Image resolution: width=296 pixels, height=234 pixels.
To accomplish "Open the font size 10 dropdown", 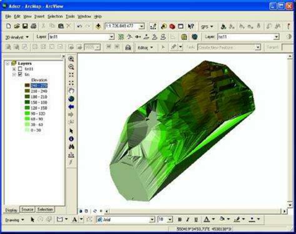I will (x=170, y=220).
